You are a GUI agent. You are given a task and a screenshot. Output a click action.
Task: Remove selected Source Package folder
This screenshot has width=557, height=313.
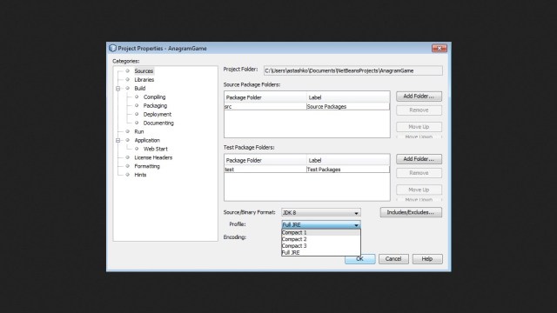[x=419, y=110]
